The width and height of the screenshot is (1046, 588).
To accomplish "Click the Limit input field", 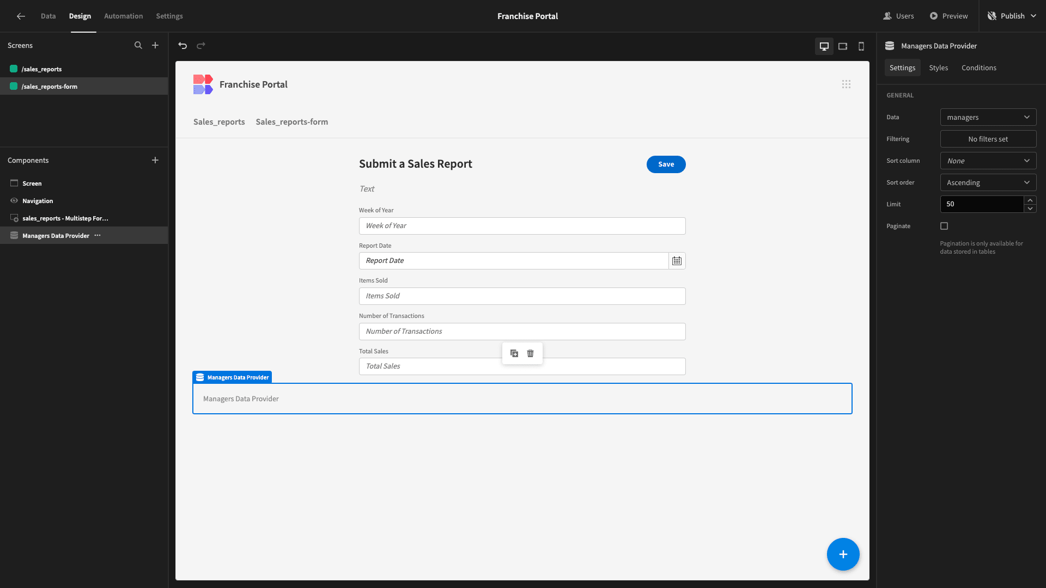I will click(x=981, y=204).
